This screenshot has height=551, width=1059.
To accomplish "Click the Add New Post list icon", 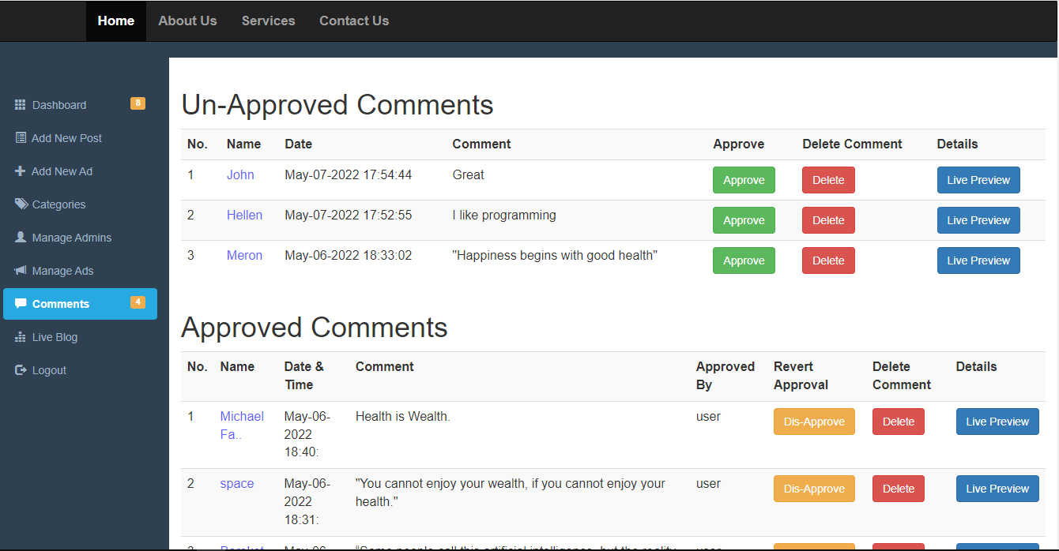I will click(21, 138).
